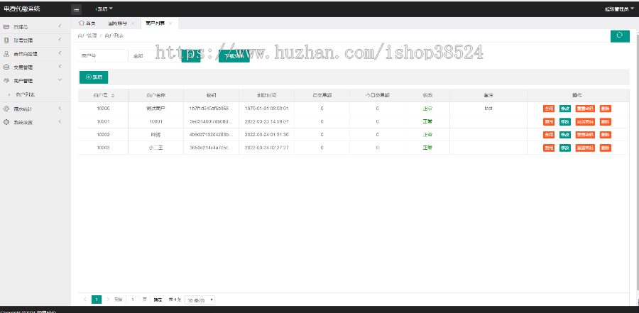
Task: Click the search button beside the 全部 dropdown
Action: point(190,55)
